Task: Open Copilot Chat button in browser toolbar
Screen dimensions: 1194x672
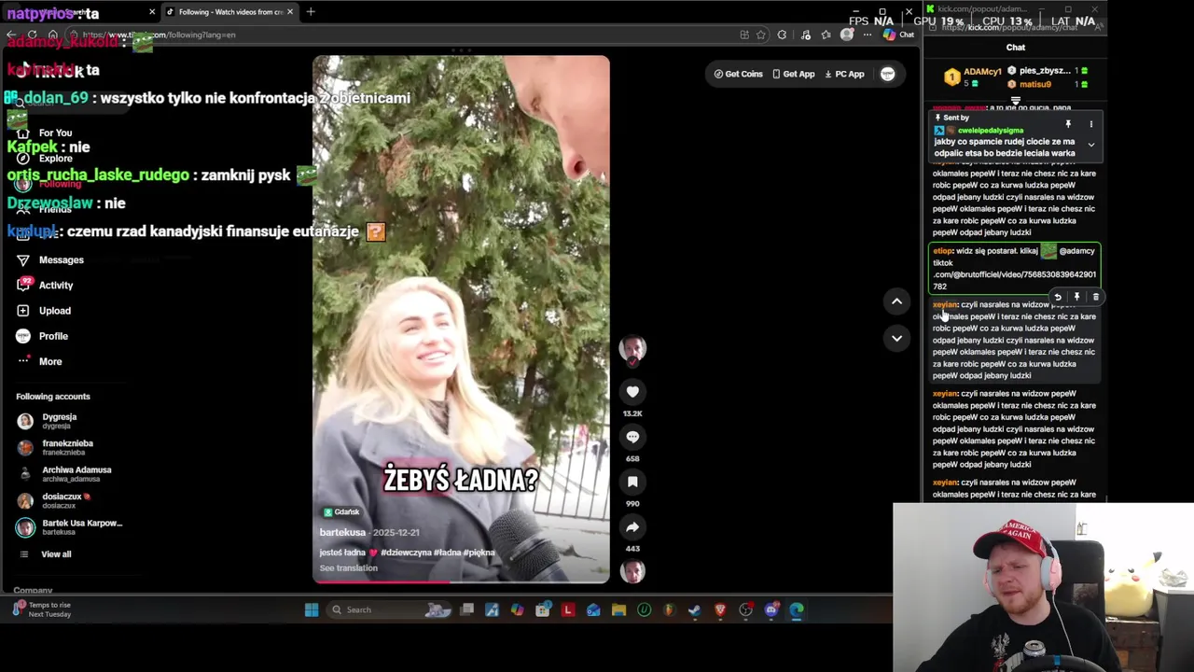Action: [x=899, y=35]
